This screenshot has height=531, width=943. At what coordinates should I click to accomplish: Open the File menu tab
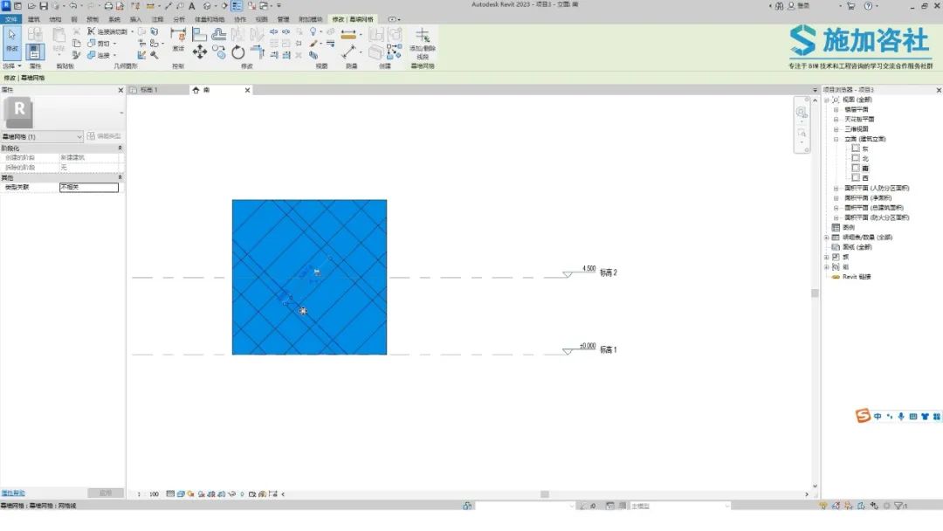tap(10, 18)
